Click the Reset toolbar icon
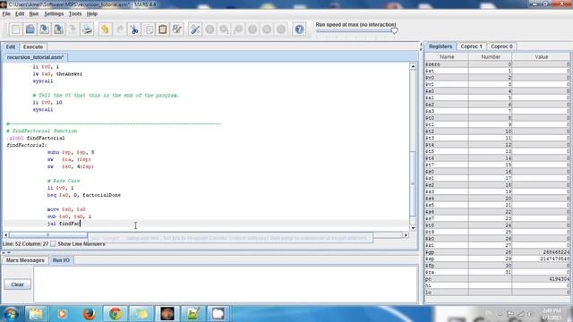This screenshot has height=322, width=573. tap(281, 30)
